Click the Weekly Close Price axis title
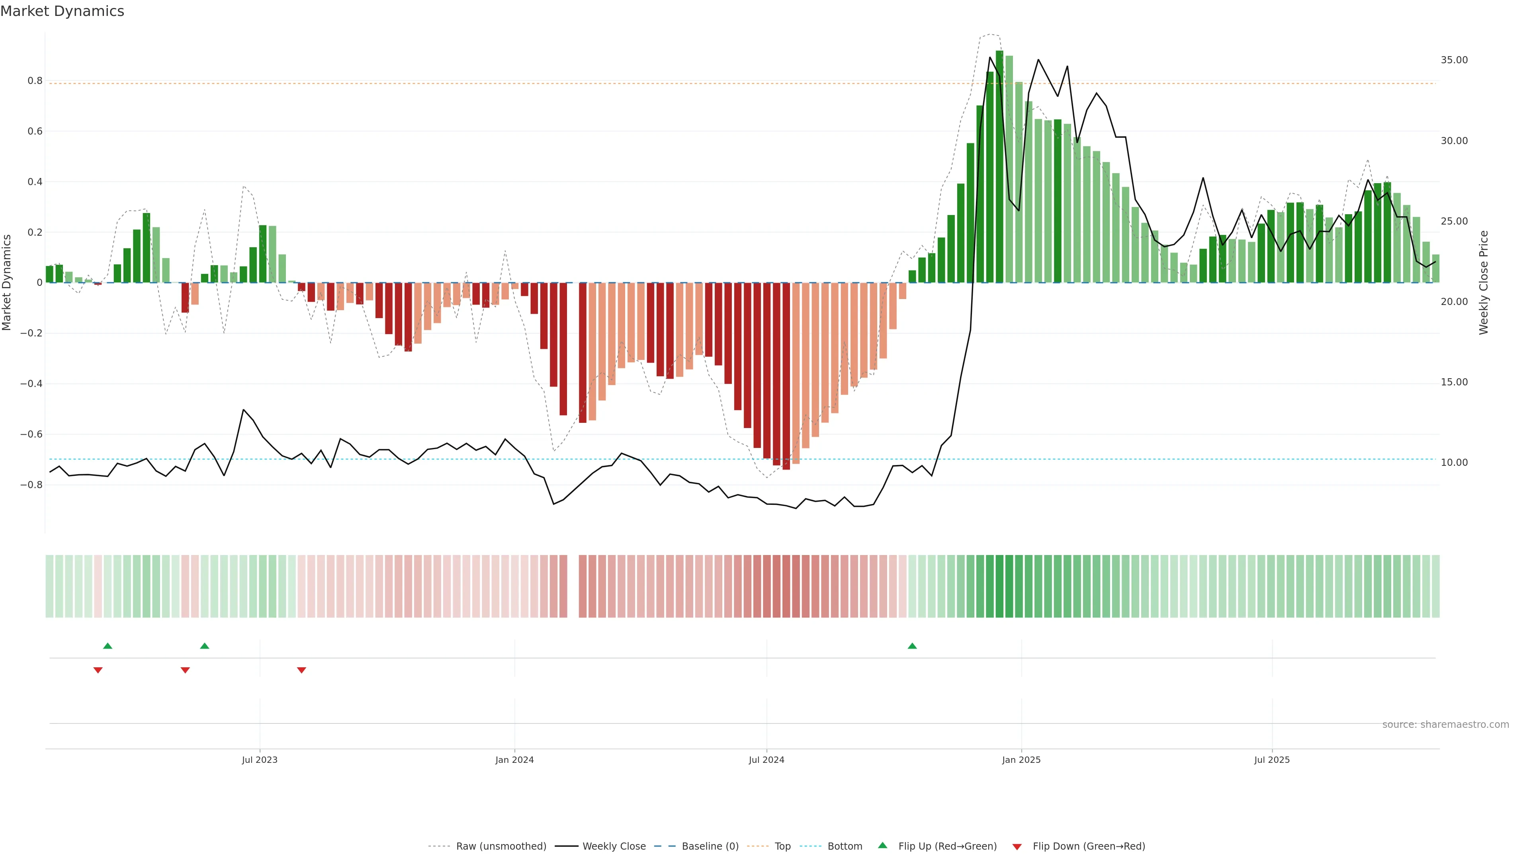 (x=1483, y=283)
